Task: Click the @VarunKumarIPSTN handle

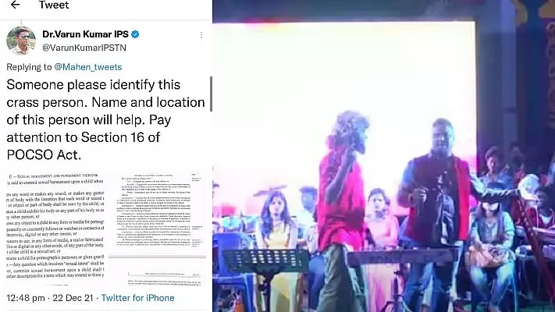Action: 84,48
